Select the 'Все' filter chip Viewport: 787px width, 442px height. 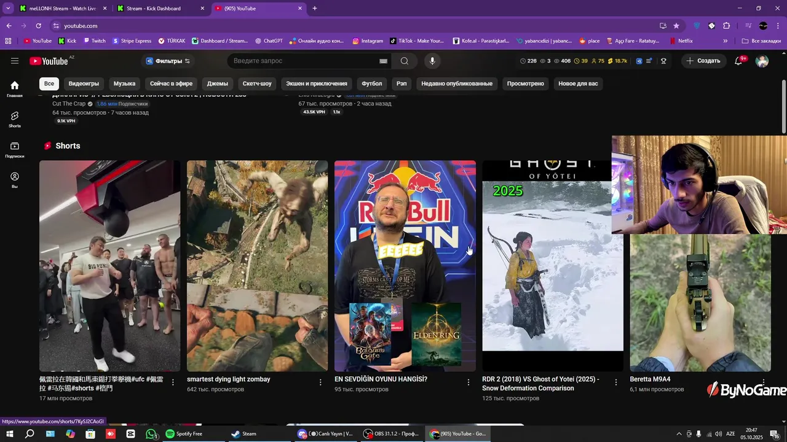point(49,83)
